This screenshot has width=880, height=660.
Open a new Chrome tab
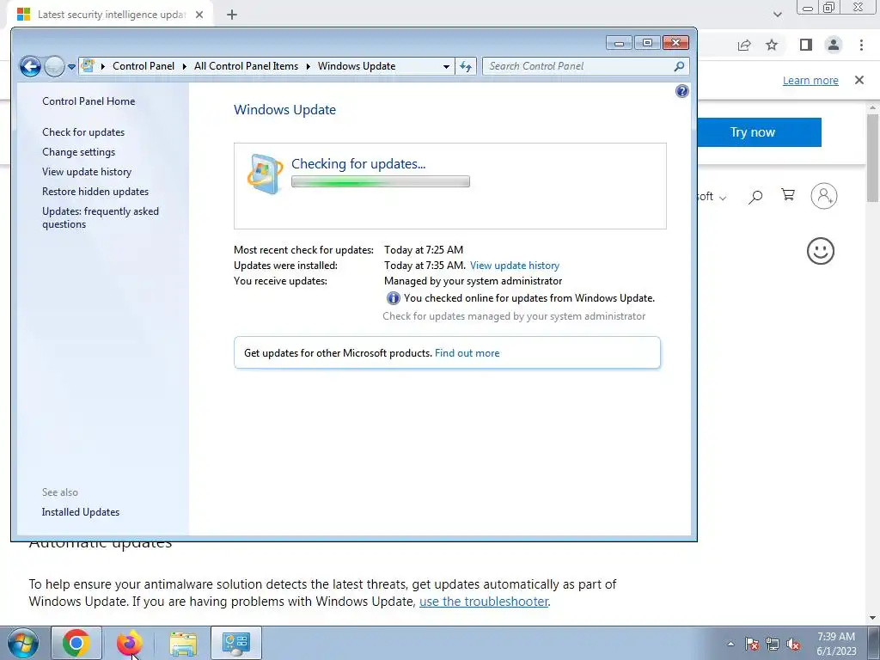[232, 15]
